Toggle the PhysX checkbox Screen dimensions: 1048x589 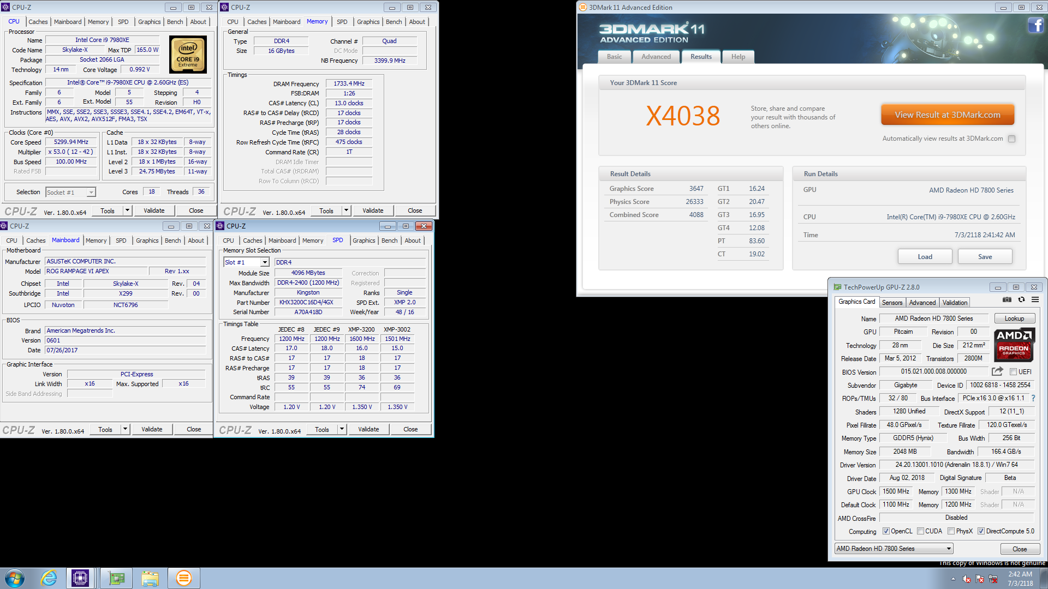951,531
